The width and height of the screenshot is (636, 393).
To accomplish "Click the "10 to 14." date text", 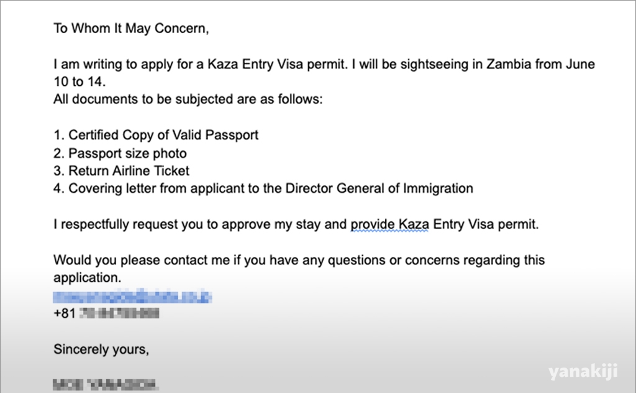I will pyautogui.click(x=79, y=82).
